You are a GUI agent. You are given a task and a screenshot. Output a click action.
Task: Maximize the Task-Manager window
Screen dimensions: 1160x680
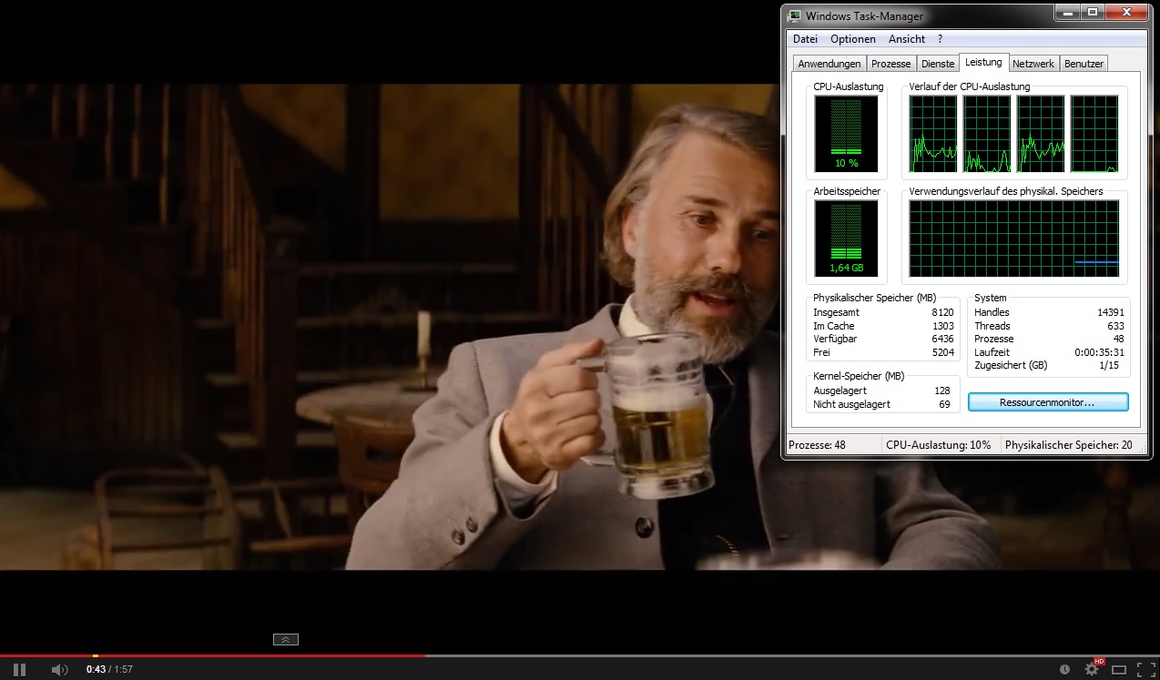click(1092, 12)
